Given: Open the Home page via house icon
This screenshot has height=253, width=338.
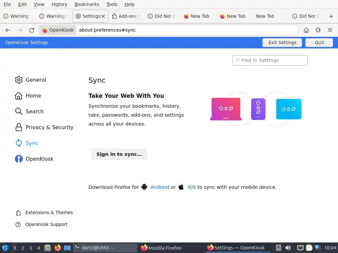Looking at the screenshot, I should (306, 30).
